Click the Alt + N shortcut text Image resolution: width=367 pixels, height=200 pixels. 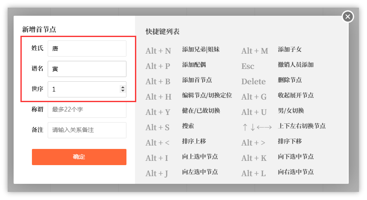[x=158, y=51]
